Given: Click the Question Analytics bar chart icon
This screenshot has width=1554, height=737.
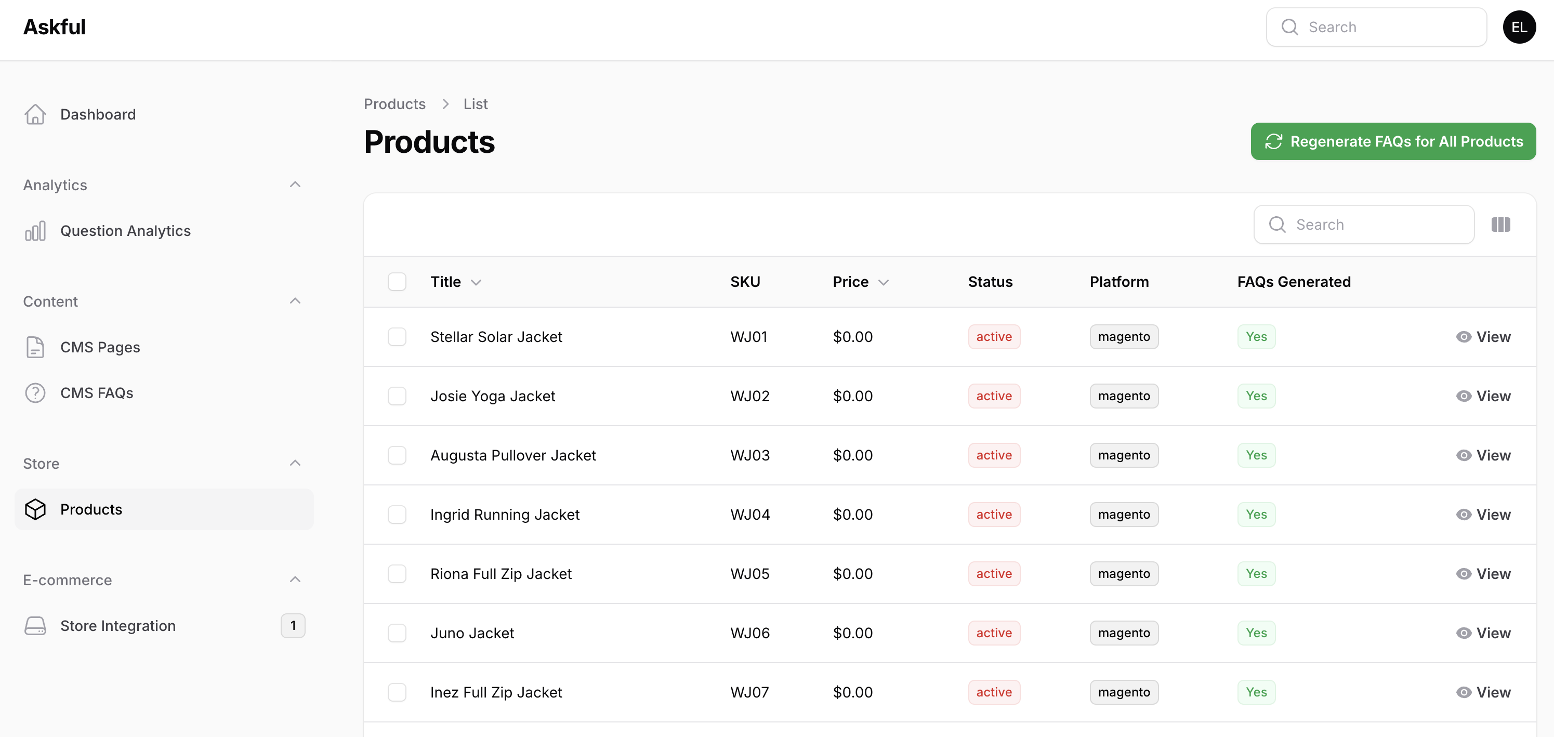Looking at the screenshot, I should pyautogui.click(x=35, y=230).
